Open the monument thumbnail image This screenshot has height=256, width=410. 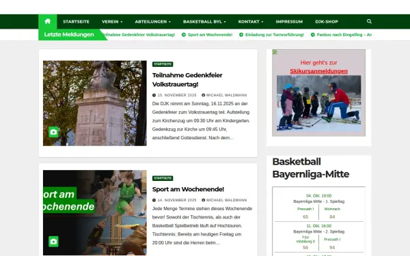[x=95, y=103]
